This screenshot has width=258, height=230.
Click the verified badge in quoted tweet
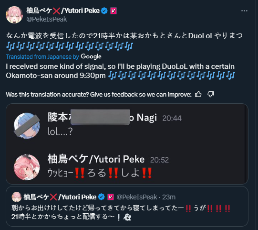pyautogui.click(x=102, y=197)
